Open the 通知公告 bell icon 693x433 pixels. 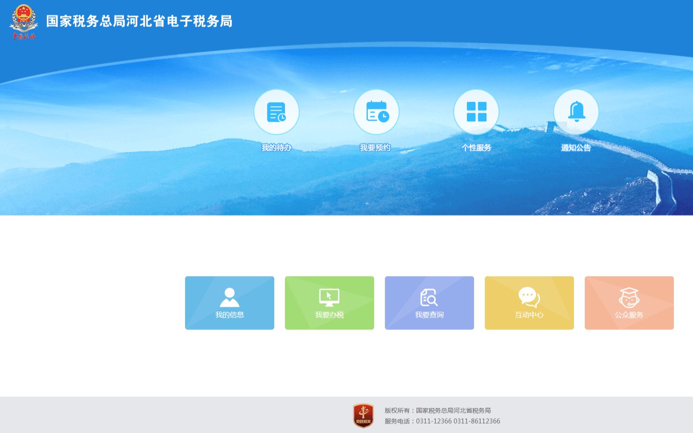pyautogui.click(x=576, y=112)
